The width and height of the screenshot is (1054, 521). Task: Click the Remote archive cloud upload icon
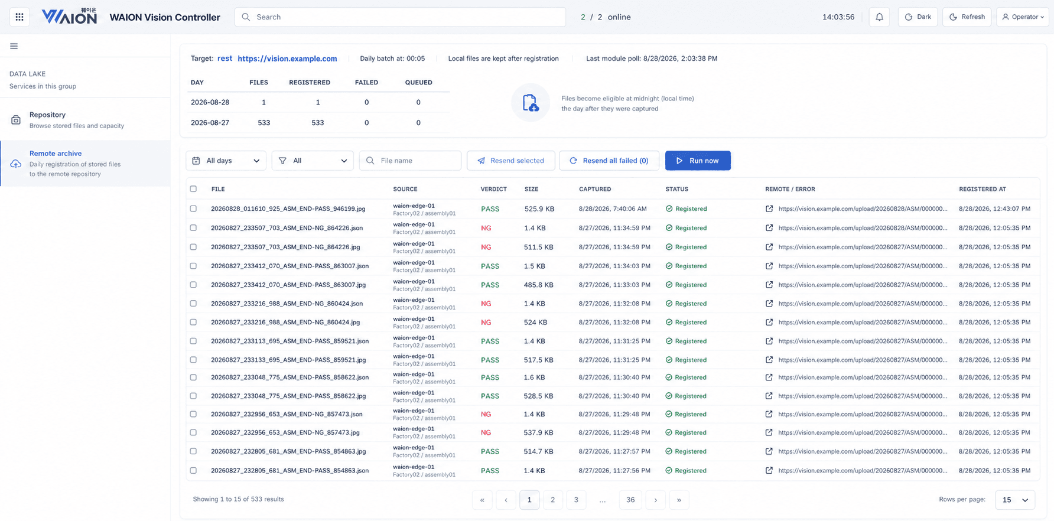(x=16, y=164)
